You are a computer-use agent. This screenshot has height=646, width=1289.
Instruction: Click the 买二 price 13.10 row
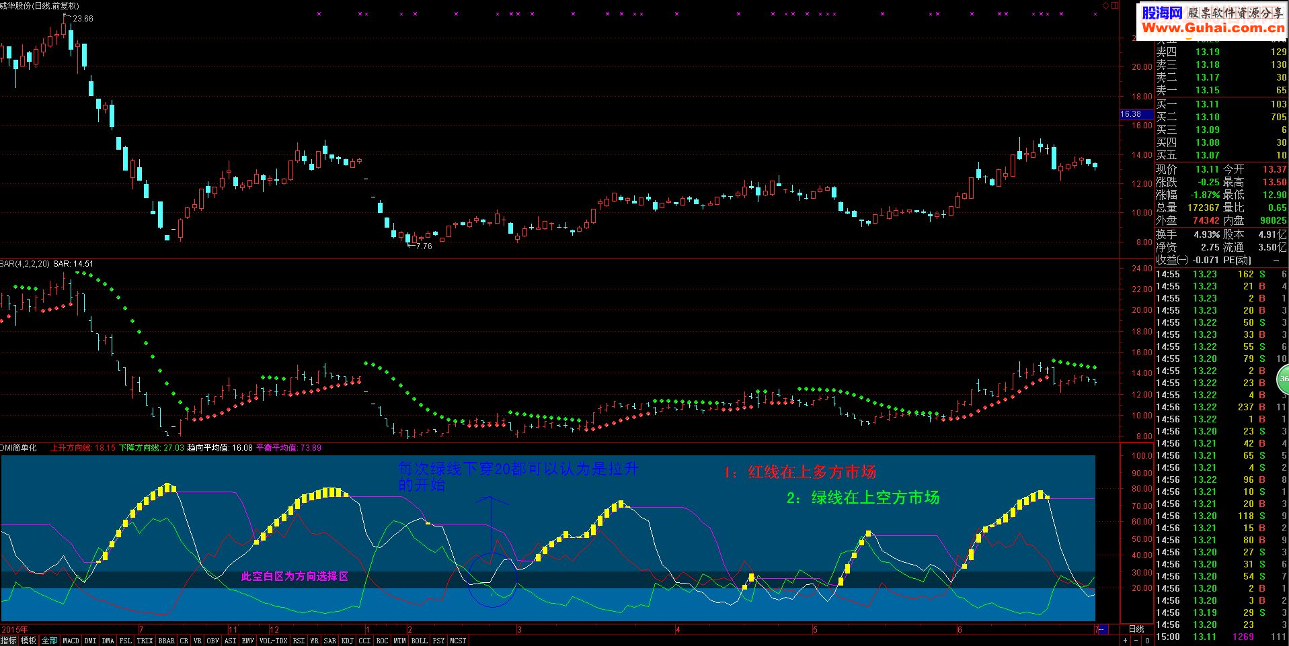pos(1221,117)
